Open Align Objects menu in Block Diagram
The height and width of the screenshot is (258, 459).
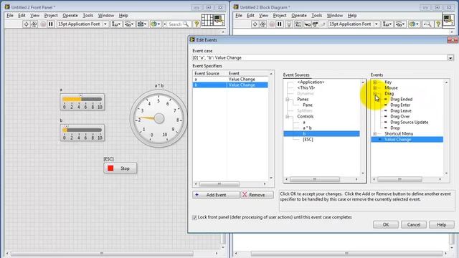tap(387, 24)
